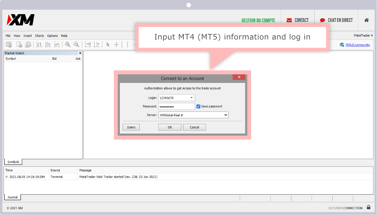377x215 pixels.
Task: Click the OK button
Action: point(170,127)
